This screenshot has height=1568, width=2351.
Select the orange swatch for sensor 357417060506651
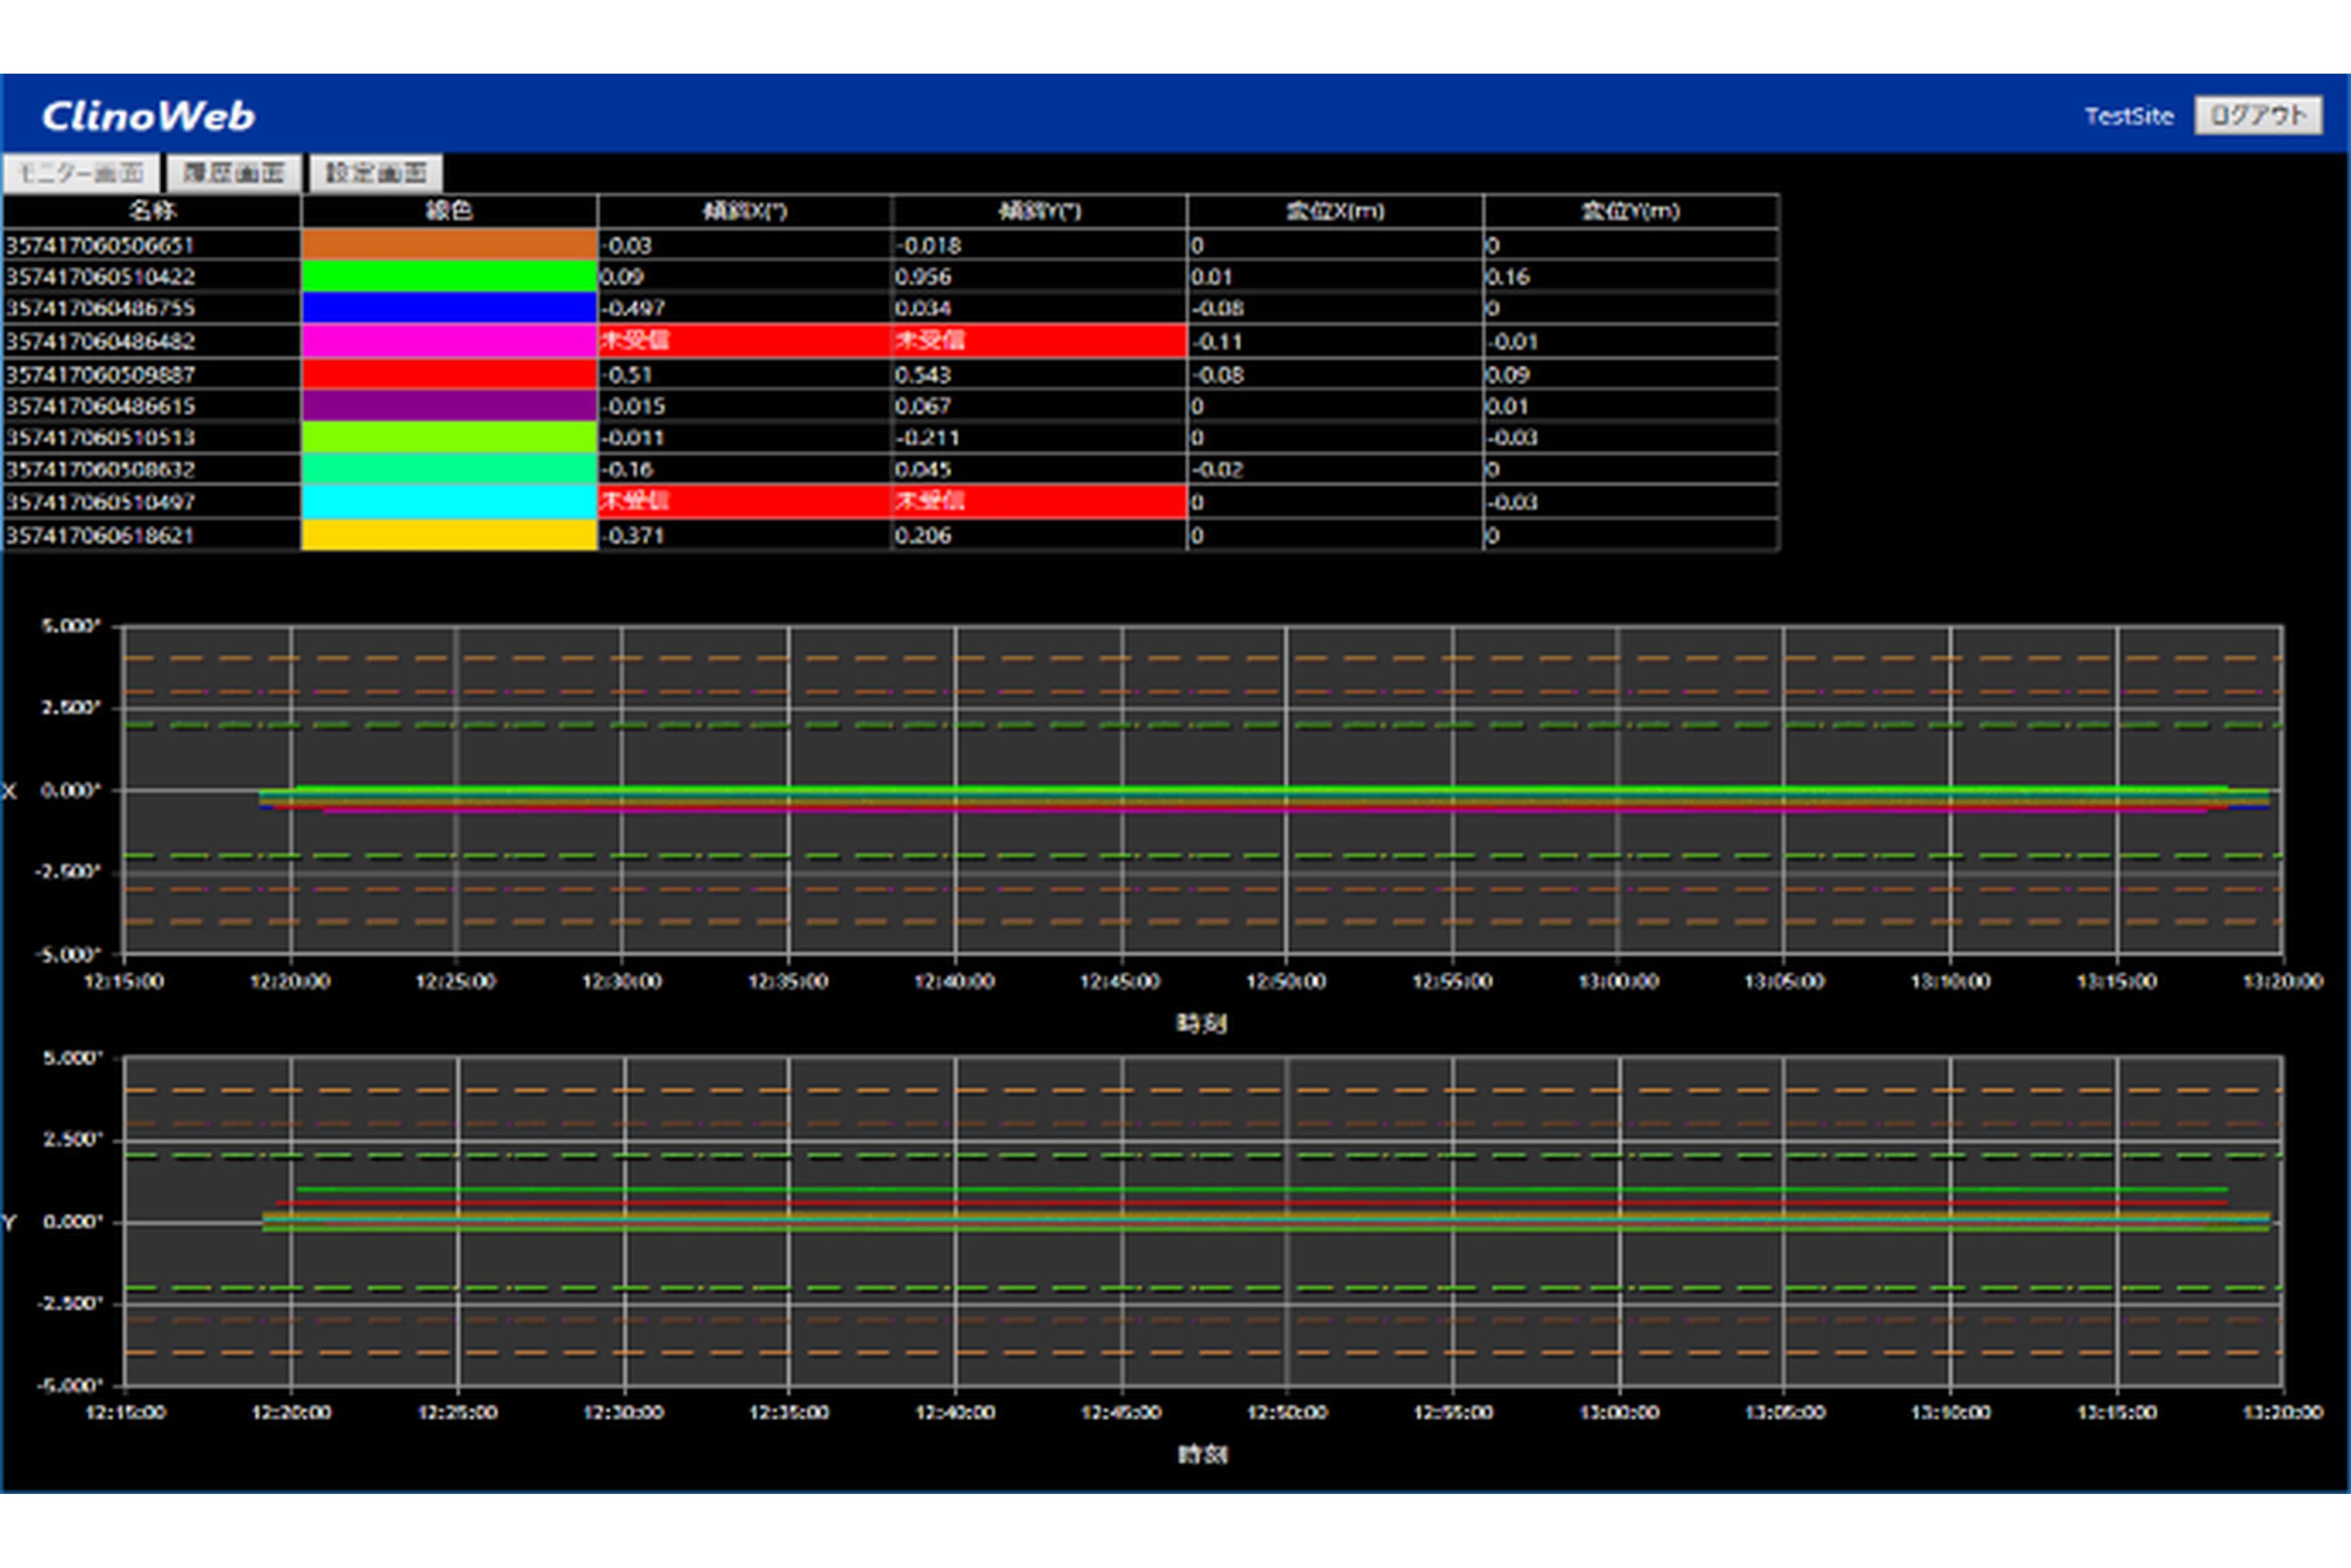coord(449,245)
